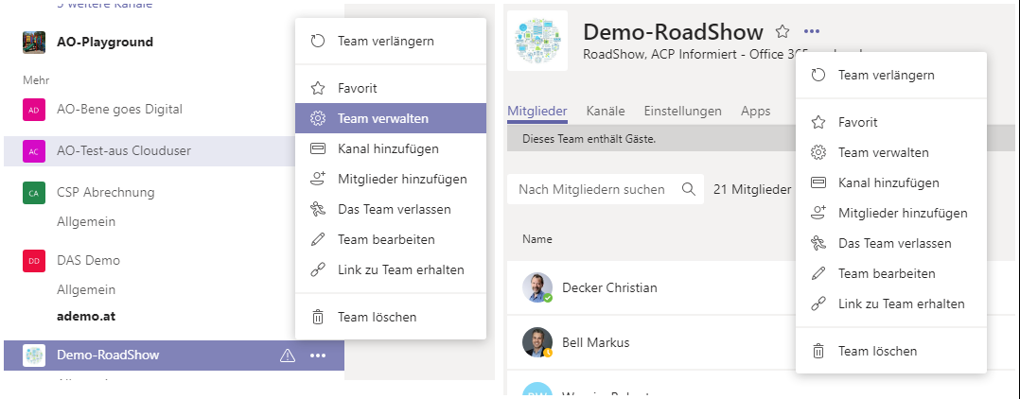Click chain link icon in right context menu
The height and width of the screenshot is (399, 1020).
pyautogui.click(x=818, y=304)
